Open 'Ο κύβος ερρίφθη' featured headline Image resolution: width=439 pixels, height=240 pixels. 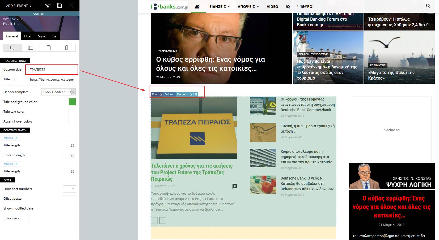point(210,64)
